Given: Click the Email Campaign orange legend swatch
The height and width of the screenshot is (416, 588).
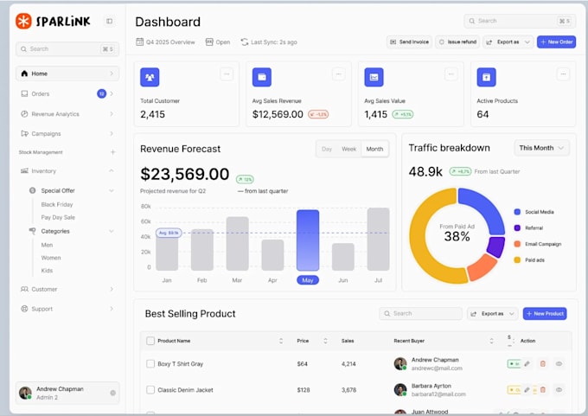Looking at the screenshot, I should tap(517, 244).
